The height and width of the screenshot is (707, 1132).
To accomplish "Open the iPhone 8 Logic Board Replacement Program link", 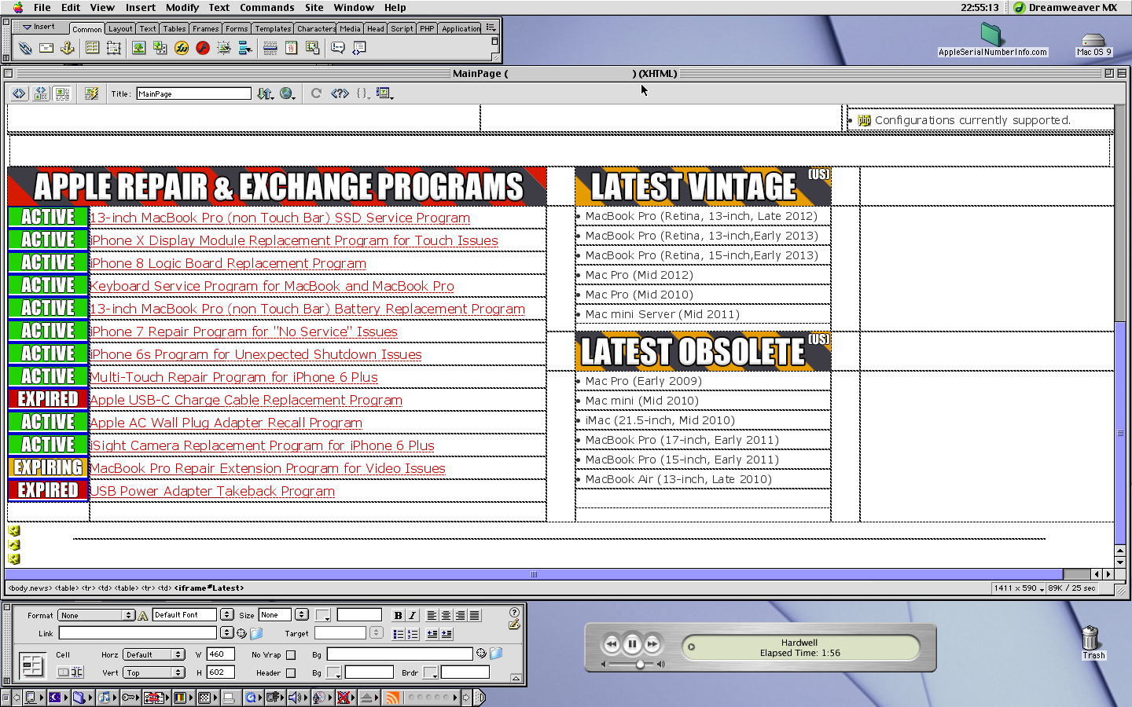I will tap(228, 263).
